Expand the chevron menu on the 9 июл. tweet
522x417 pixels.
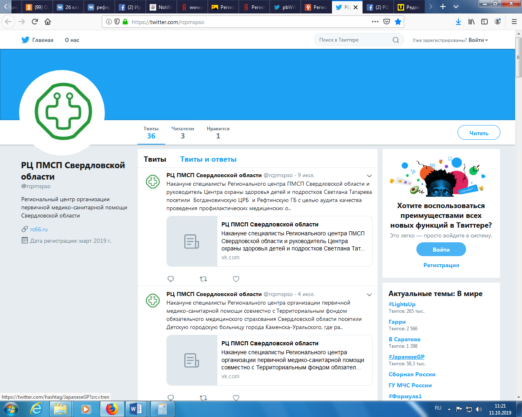coord(369,176)
